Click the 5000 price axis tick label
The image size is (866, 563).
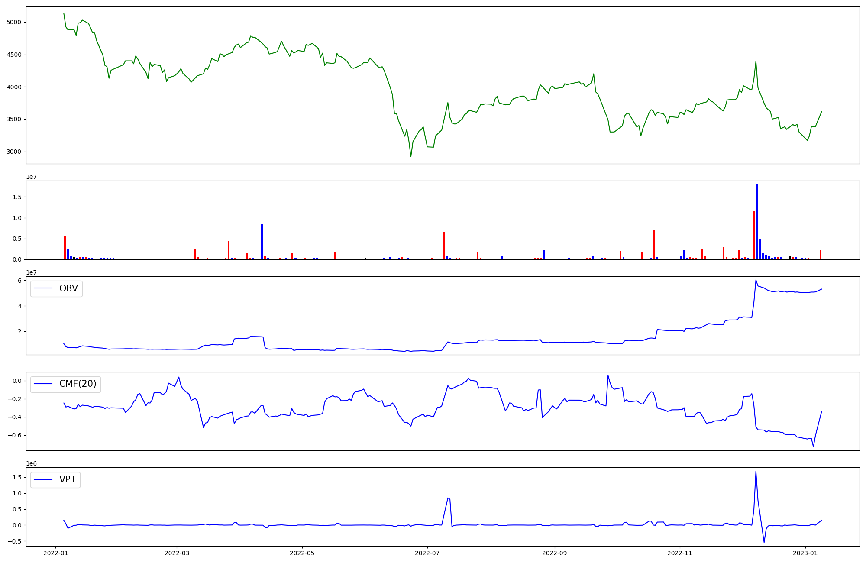(x=14, y=23)
